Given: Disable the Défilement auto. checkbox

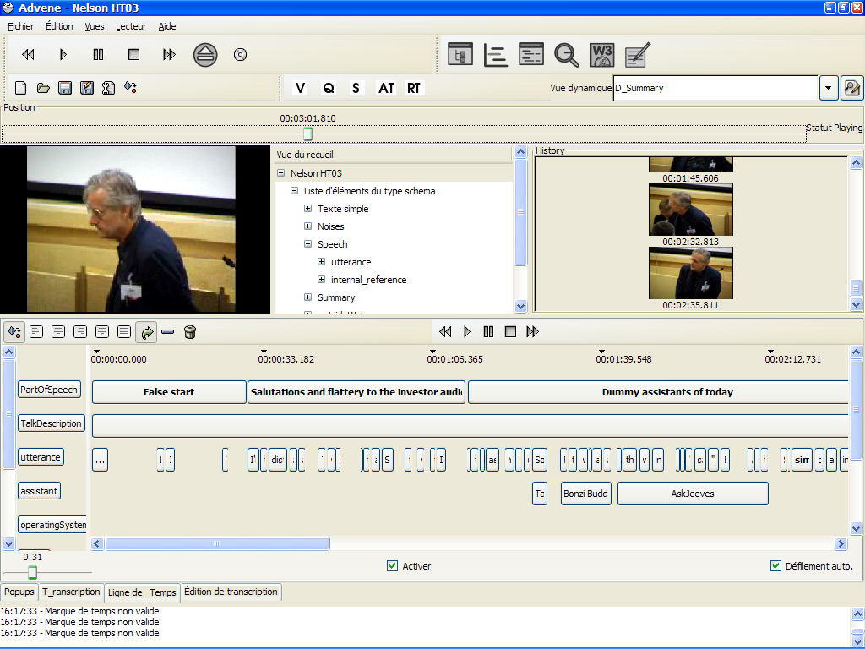Looking at the screenshot, I should [775, 566].
